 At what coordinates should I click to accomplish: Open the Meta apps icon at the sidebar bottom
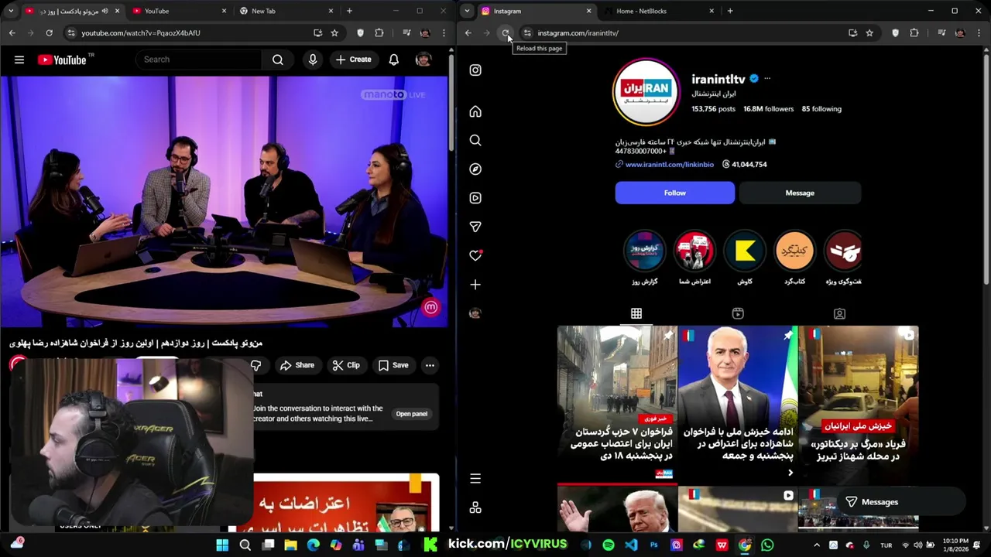click(475, 507)
